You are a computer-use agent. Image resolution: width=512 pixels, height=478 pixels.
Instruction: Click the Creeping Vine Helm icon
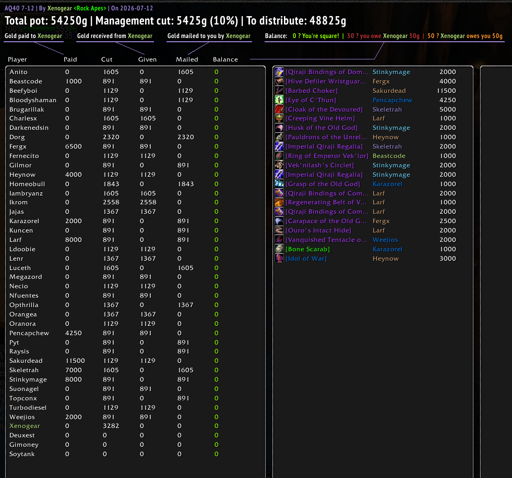click(279, 118)
